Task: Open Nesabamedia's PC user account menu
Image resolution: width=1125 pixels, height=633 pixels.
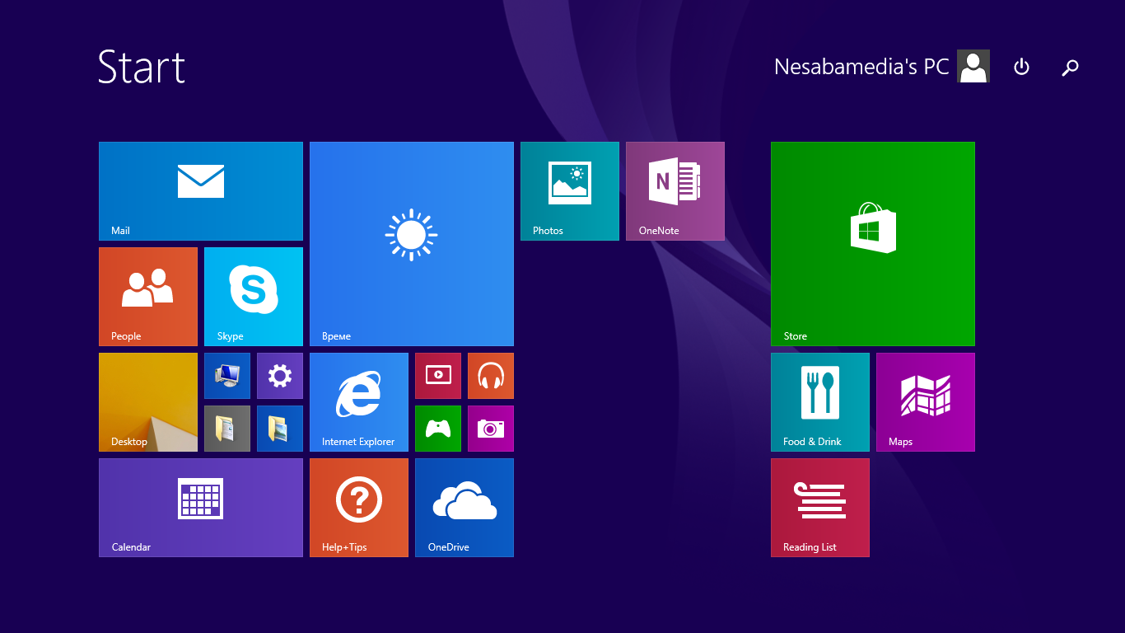Action: click(881, 67)
